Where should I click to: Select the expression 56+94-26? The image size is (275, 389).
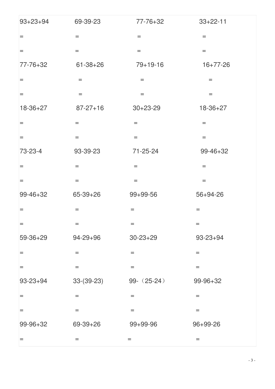click(210, 195)
